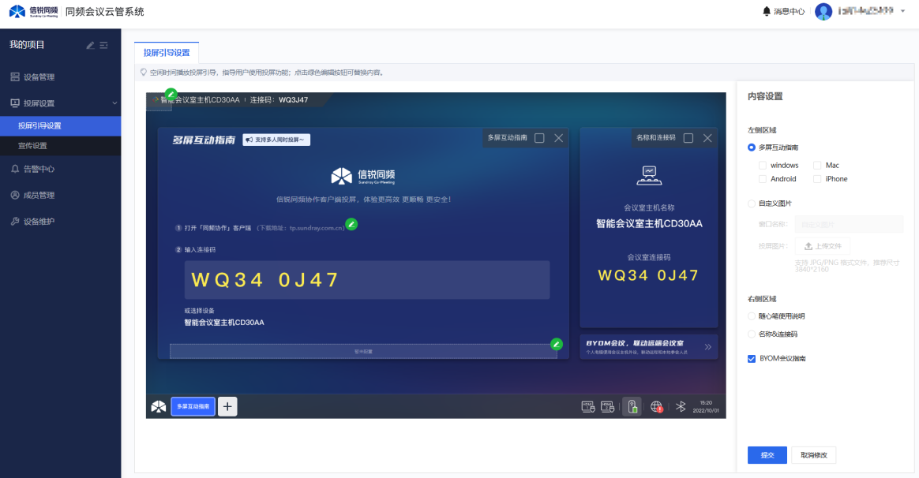The image size is (919, 478).
Task: Click the 设备维护 wrench icon in sidebar
Action: (15, 222)
